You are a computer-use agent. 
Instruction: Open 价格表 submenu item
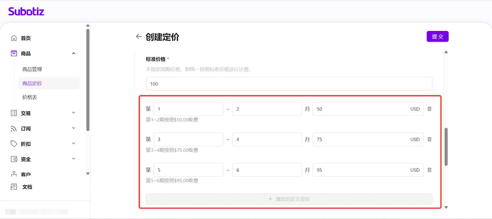pyautogui.click(x=30, y=97)
